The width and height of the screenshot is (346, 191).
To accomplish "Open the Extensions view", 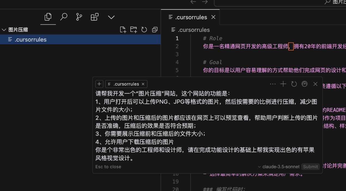I will 95,17.
